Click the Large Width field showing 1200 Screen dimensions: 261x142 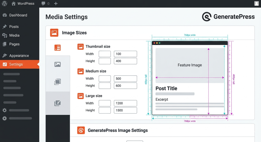pyautogui.click(x=125, y=103)
